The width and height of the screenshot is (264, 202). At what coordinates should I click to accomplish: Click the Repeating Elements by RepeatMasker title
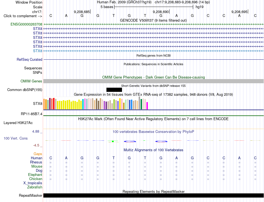(154, 191)
